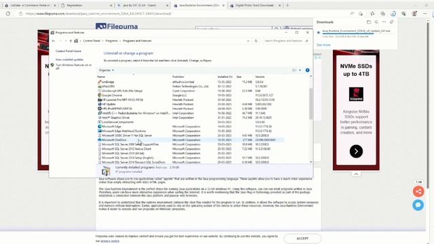This screenshot has width=434, height=244.
Task: Switch to Digital Photo Tools Downloads tab
Action: point(255,5)
